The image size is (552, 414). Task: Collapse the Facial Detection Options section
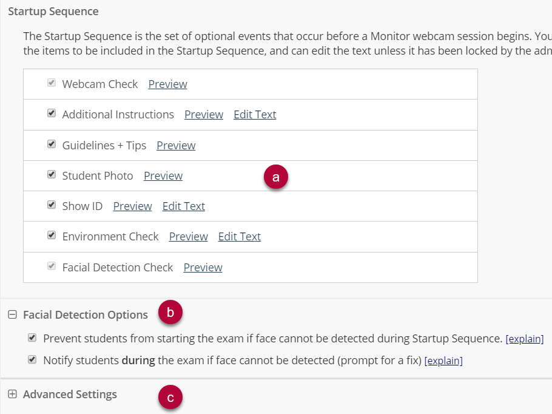pos(12,314)
